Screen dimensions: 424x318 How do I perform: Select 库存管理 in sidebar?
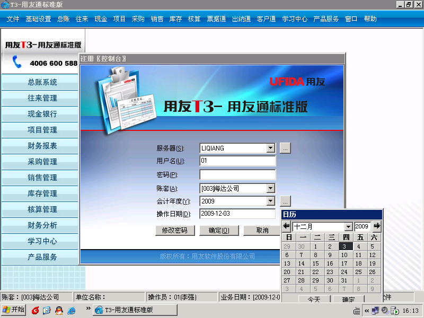(42, 193)
